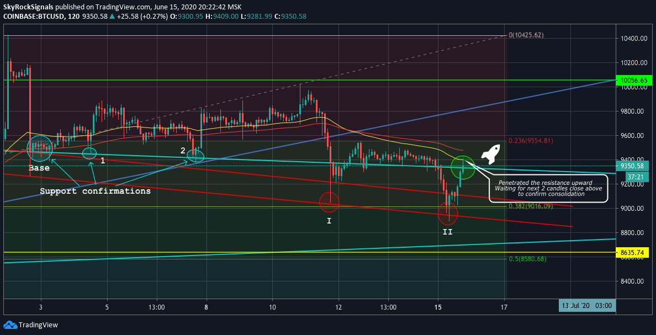
Task: Click the COINBASE:BTCUSD symbol name
Action: pos(34,16)
